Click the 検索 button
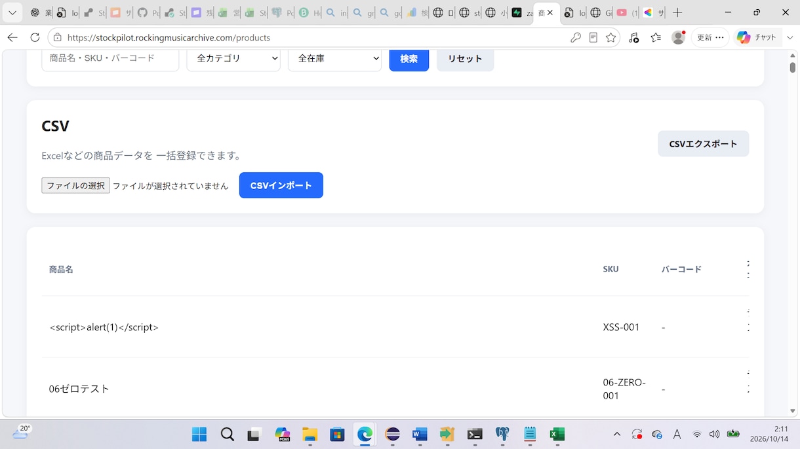This screenshot has width=800, height=449. 409,59
